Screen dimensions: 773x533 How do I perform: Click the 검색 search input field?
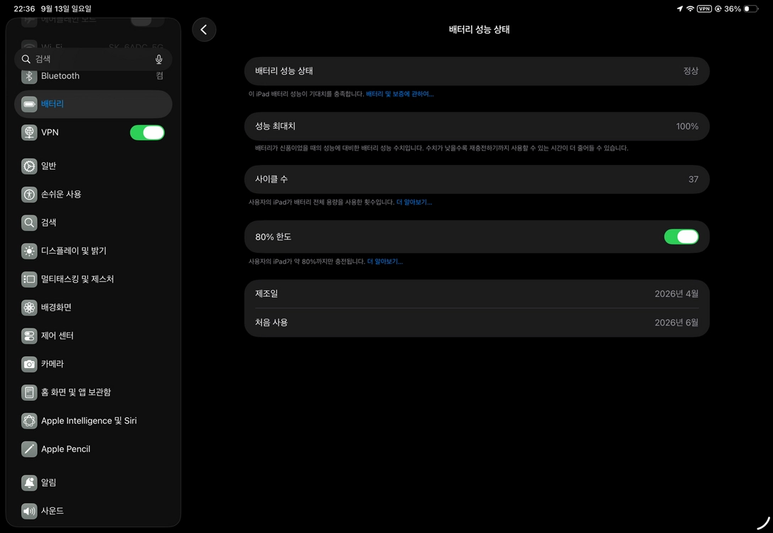pyautogui.click(x=93, y=59)
